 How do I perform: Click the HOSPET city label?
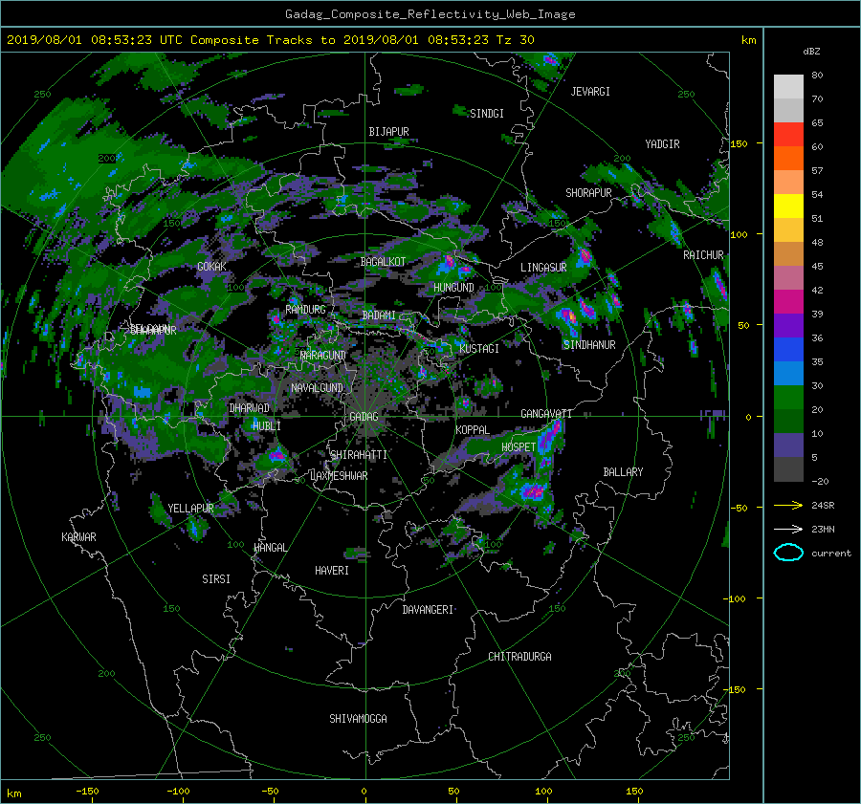(519, 447)
